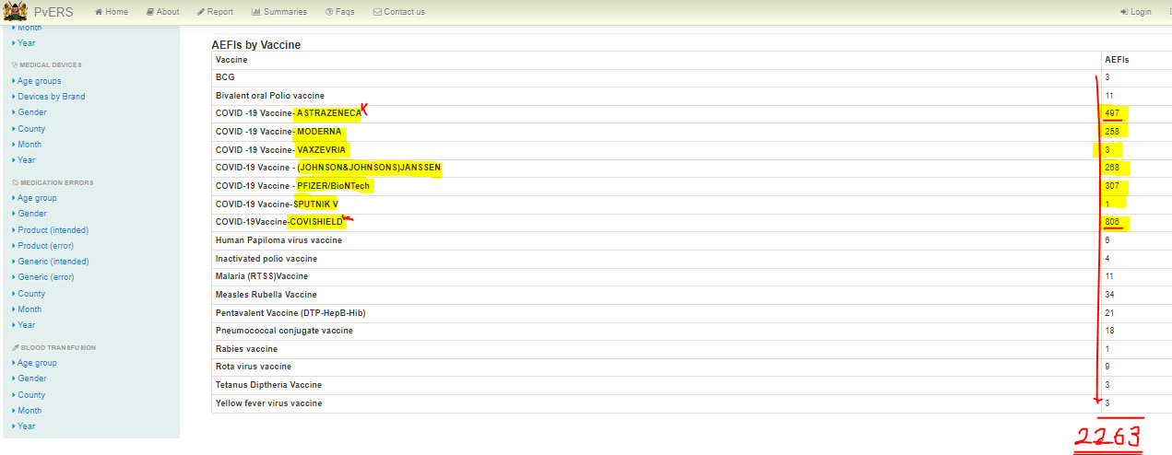The image size is (1172, 455).
Task: Open County under Blood Transfusion
Action: (x=31, y=395)
